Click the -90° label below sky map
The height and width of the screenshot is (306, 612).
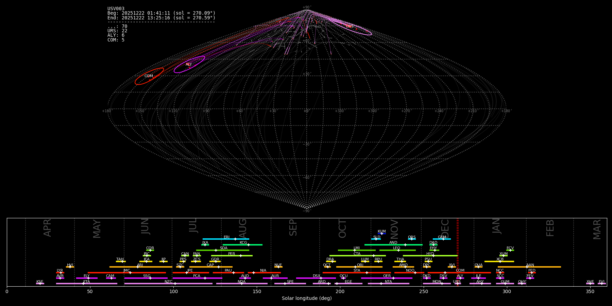coord(307,211)
